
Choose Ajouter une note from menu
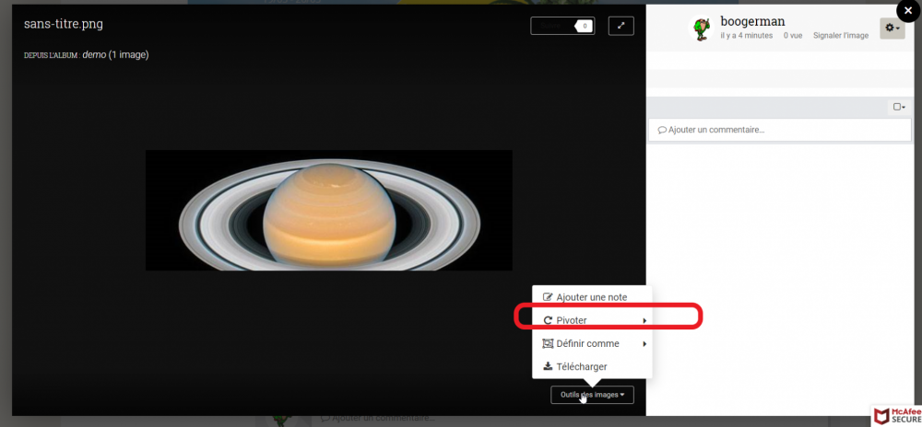tap(592, 297)
